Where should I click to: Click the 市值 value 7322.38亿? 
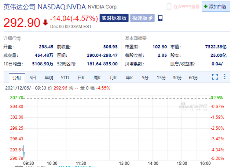click(x=216, y=47)
